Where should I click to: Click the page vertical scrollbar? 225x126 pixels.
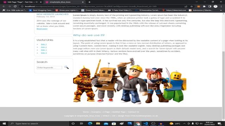point(224,85)
